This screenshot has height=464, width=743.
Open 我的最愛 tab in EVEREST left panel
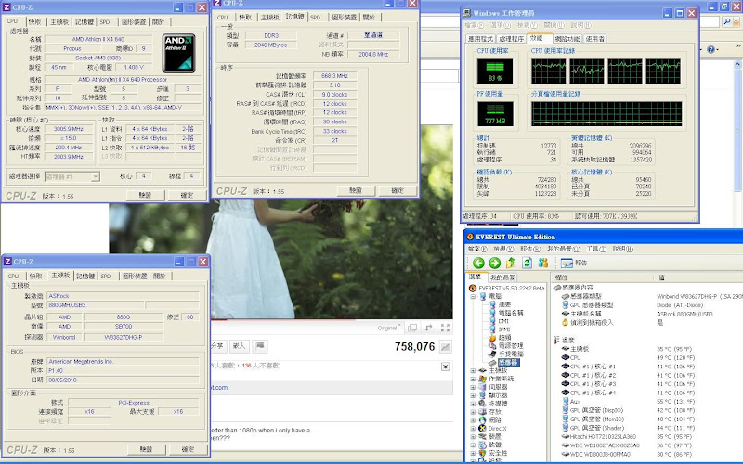pyautogui.click(x=502, y=277)
